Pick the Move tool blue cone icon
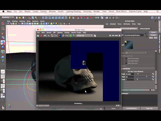Viewport: 161px width, 121px height. coord(3,38)
